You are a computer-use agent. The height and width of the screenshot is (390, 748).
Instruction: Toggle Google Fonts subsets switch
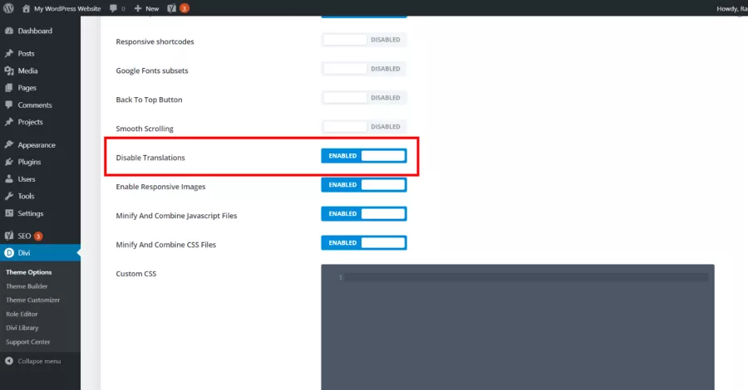[x=364, y=69]
